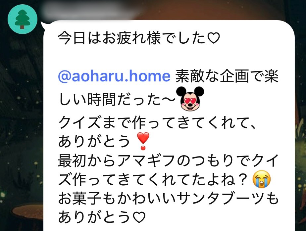Click ありがとう beside the red heart
Screen dimensions: 306x231
tap(94, 141)
